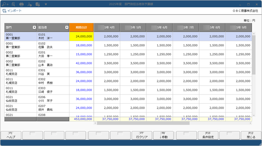
Task: Select the 0302 中村 person cell
Action: (53, 81)
